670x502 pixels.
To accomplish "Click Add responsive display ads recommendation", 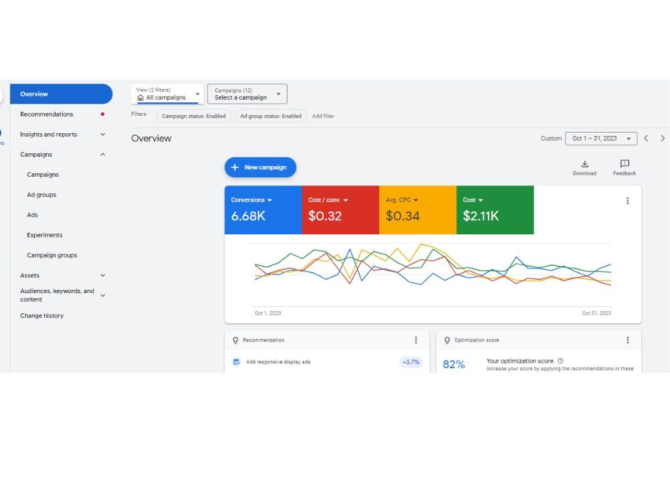I will pyautogui.click(x=278, y=362).
